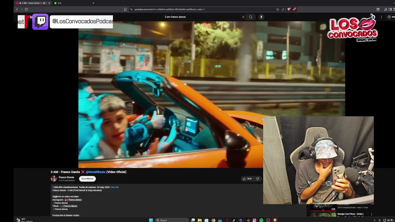
Task: Open YouTube settings three-dot menu
Action: pyautogui.click(x=381, y=17)
